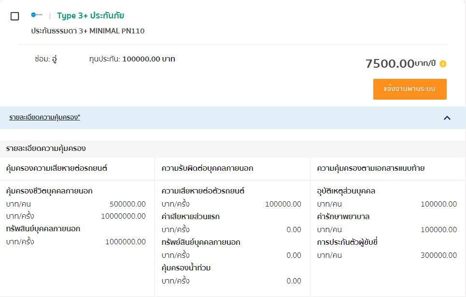Image resolution: width=466 pixels, height=297 pixels.
Task: Select the ความรับผิดต่อบุคคลภายนอก column header
Action: tap(207, 168)
